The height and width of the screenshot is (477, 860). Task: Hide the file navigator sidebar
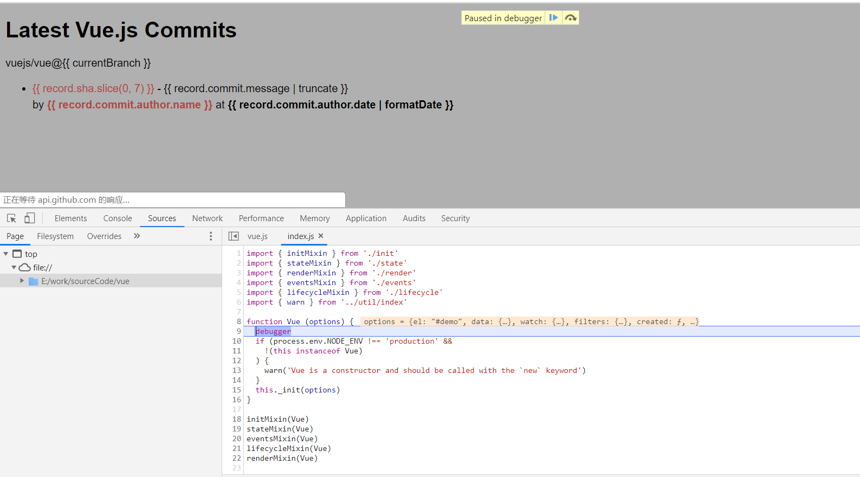coord(234,236)
